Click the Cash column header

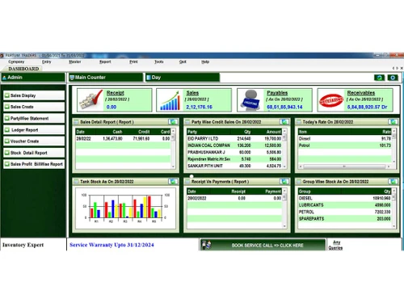(x=117, y=132)
